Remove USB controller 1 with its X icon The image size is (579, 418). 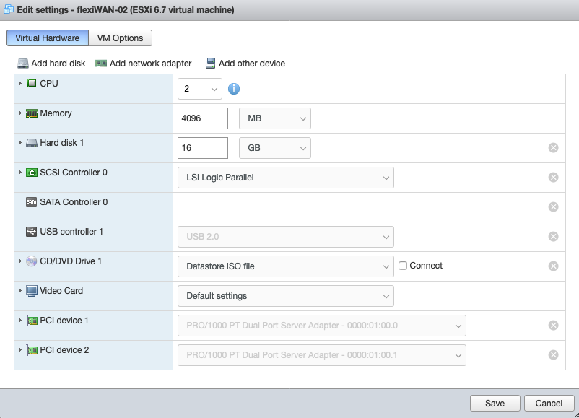click(554, 237)
